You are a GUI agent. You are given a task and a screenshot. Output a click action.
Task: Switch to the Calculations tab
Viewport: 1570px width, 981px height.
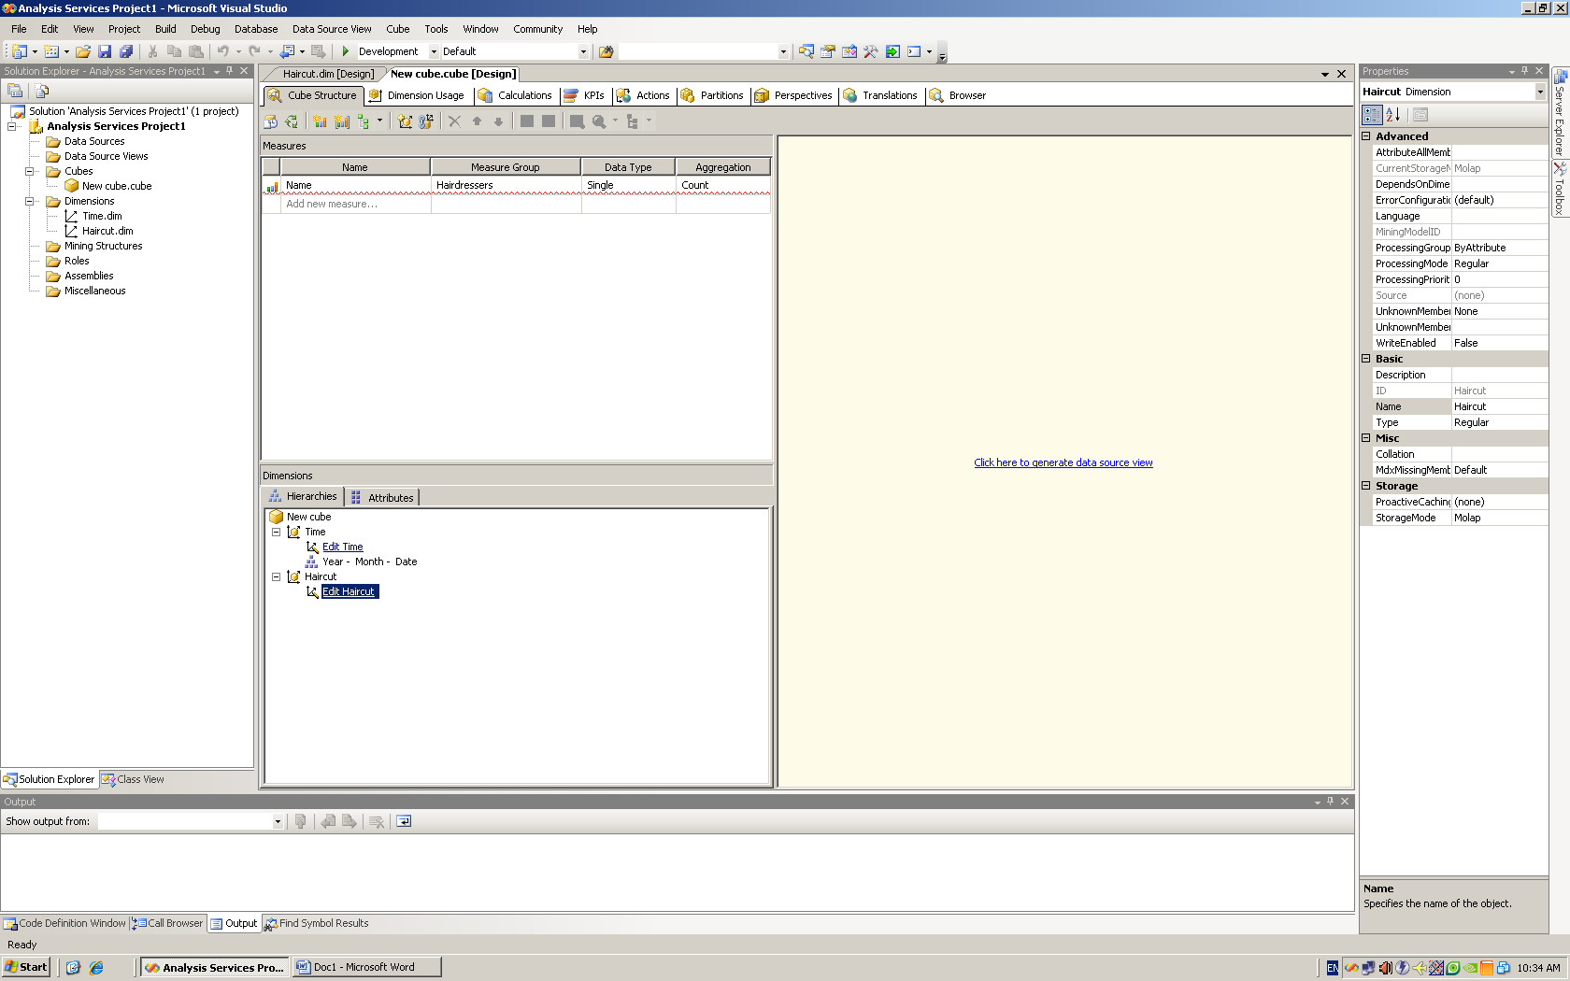point(515,95)
